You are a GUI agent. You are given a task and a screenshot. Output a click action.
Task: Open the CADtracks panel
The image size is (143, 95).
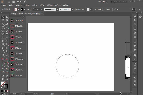(x=17, y=64)
